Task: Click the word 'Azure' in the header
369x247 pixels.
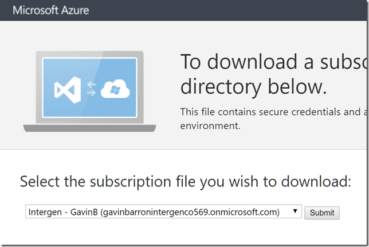Action: point(74,10)
